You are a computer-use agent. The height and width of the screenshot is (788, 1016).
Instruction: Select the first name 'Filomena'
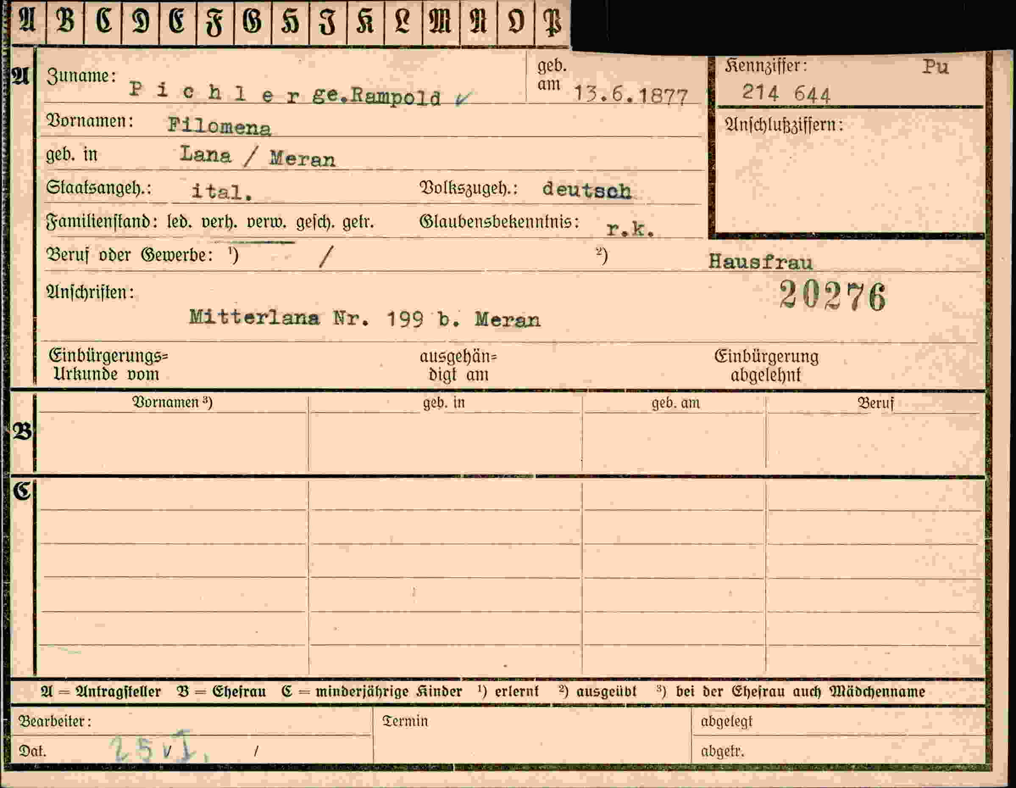219,126
